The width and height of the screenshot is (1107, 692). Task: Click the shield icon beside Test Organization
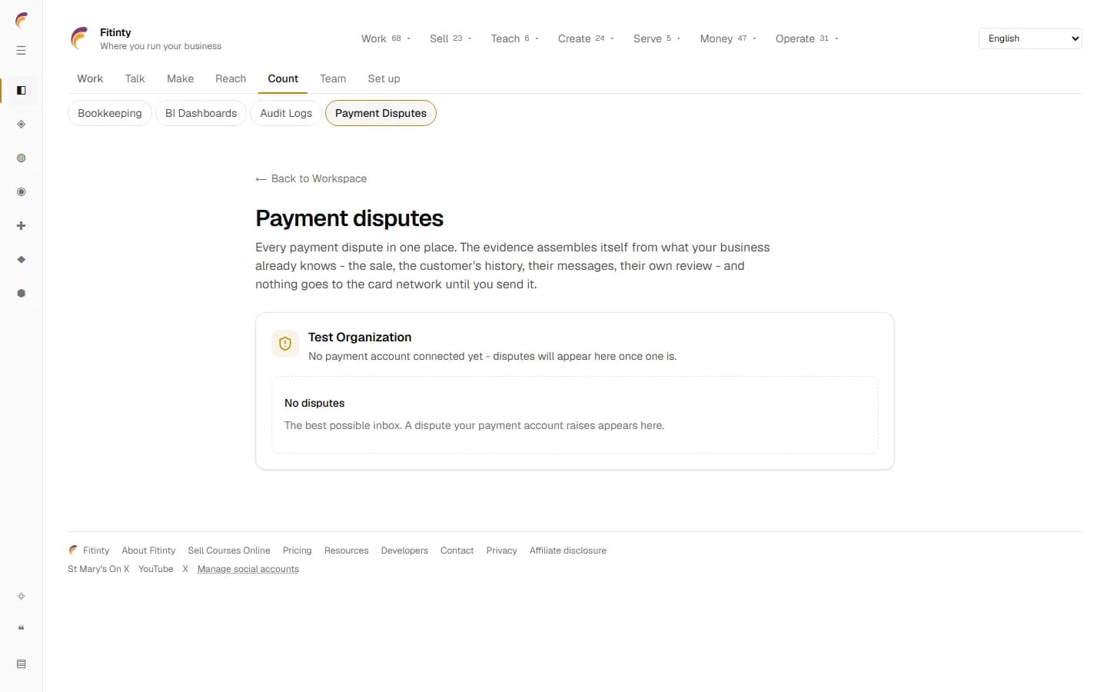(285, 344)
